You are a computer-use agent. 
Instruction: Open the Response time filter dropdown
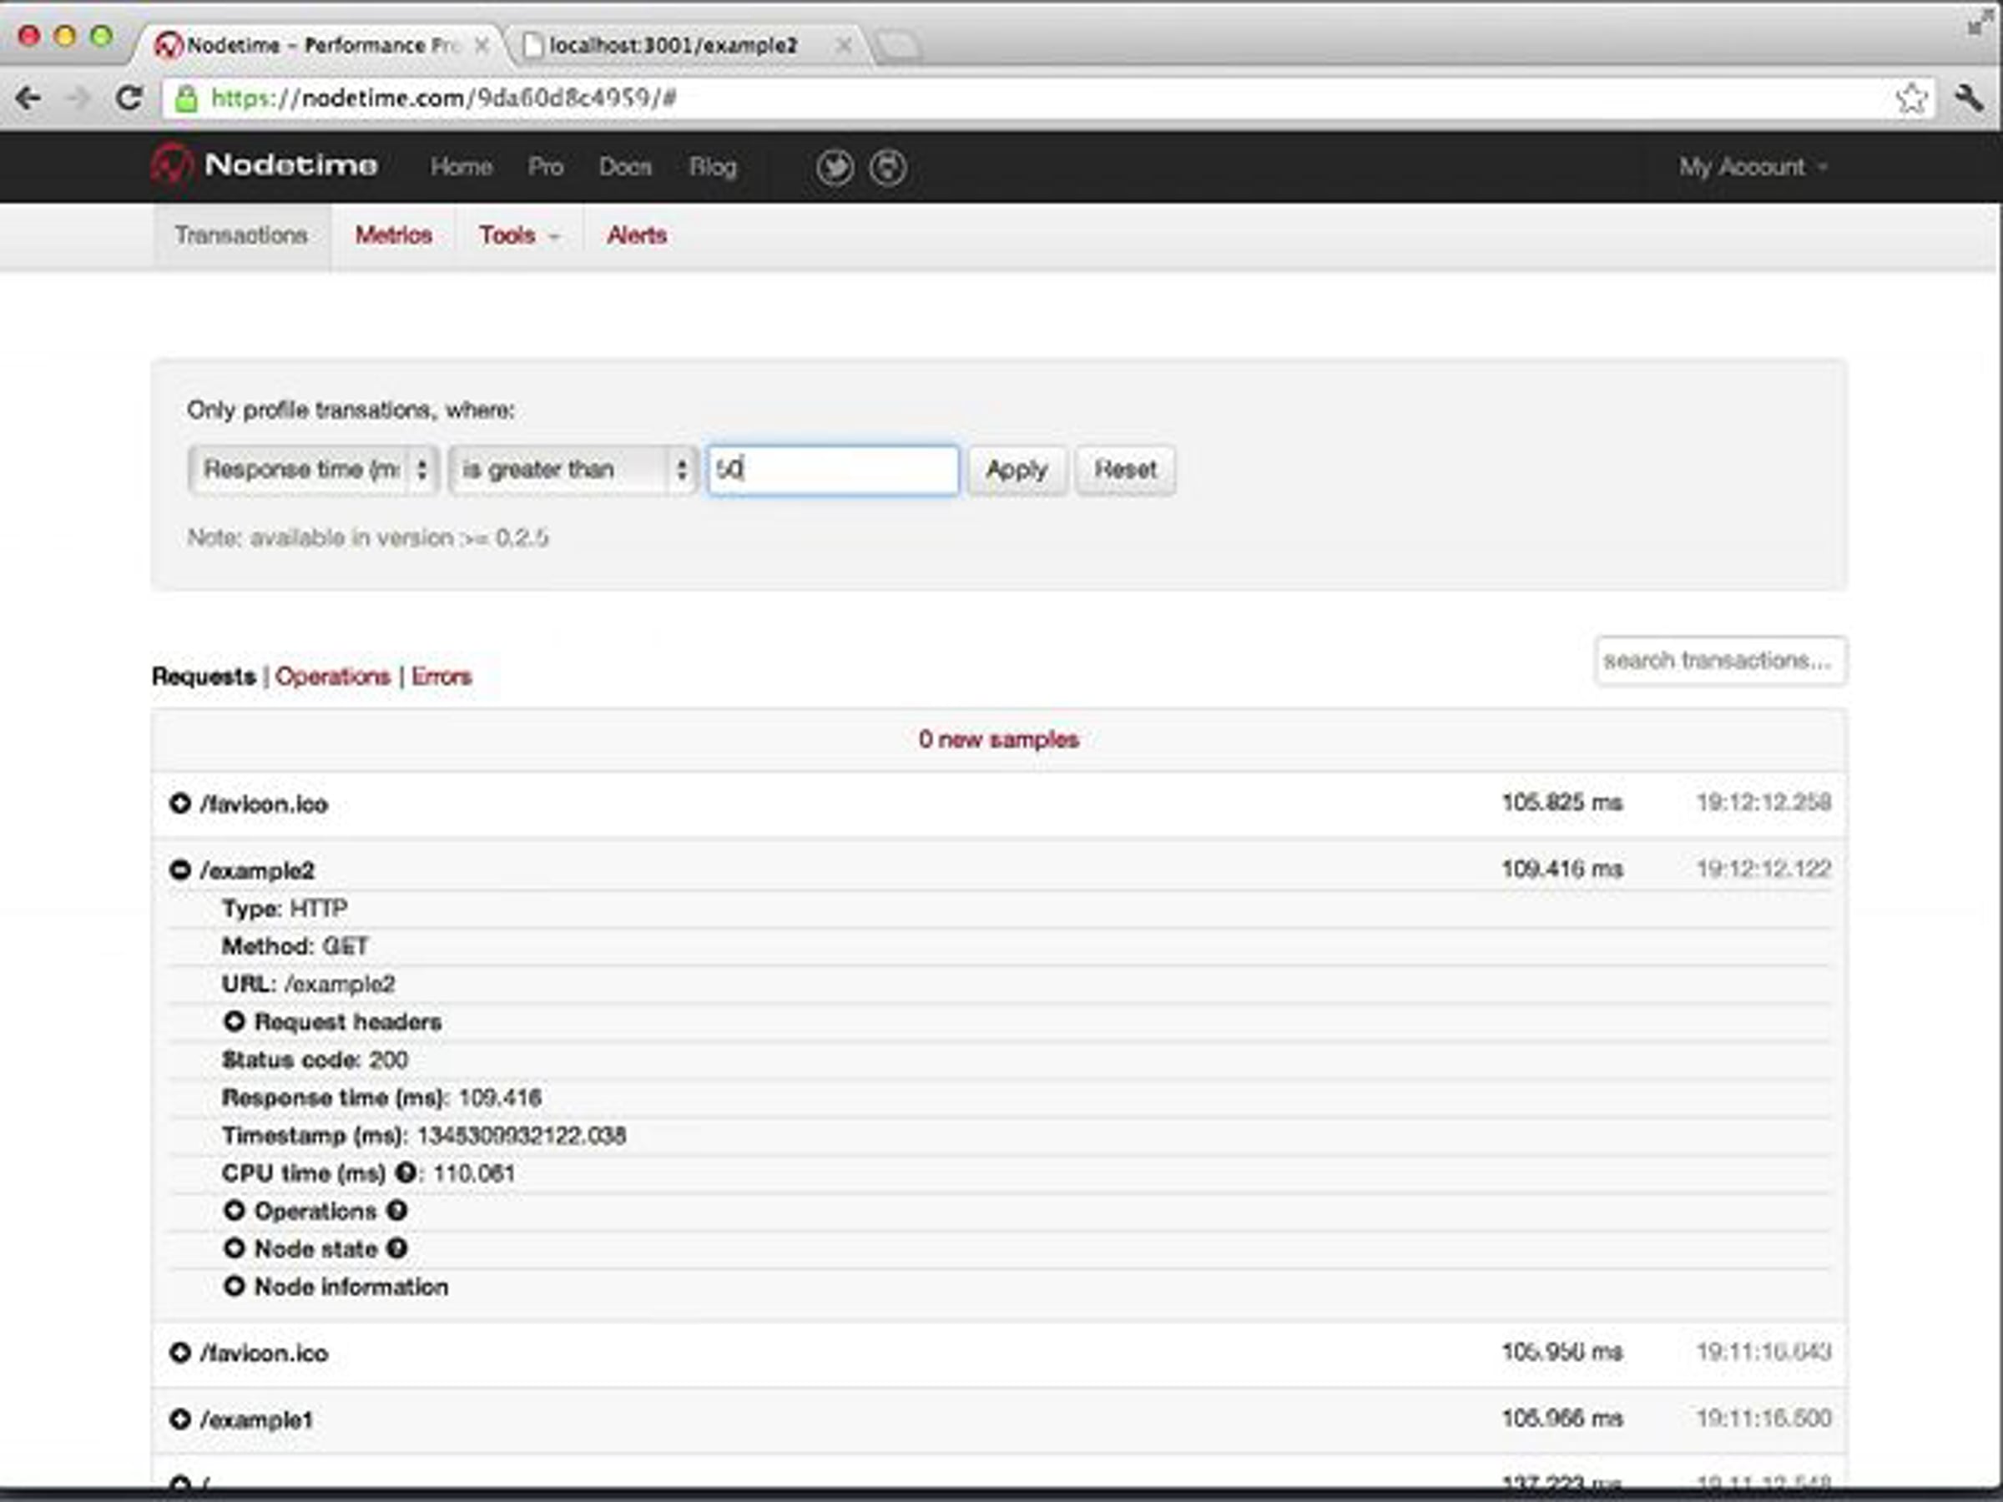pos(313,470)
